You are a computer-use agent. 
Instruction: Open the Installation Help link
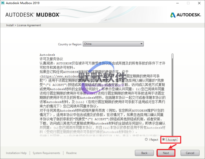[16, 153]
